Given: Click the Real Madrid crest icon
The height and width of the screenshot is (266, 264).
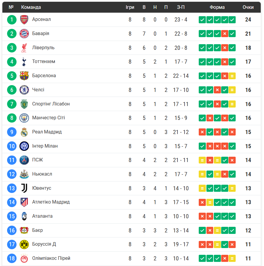Looking at the screenshot, I should point(24,132).
